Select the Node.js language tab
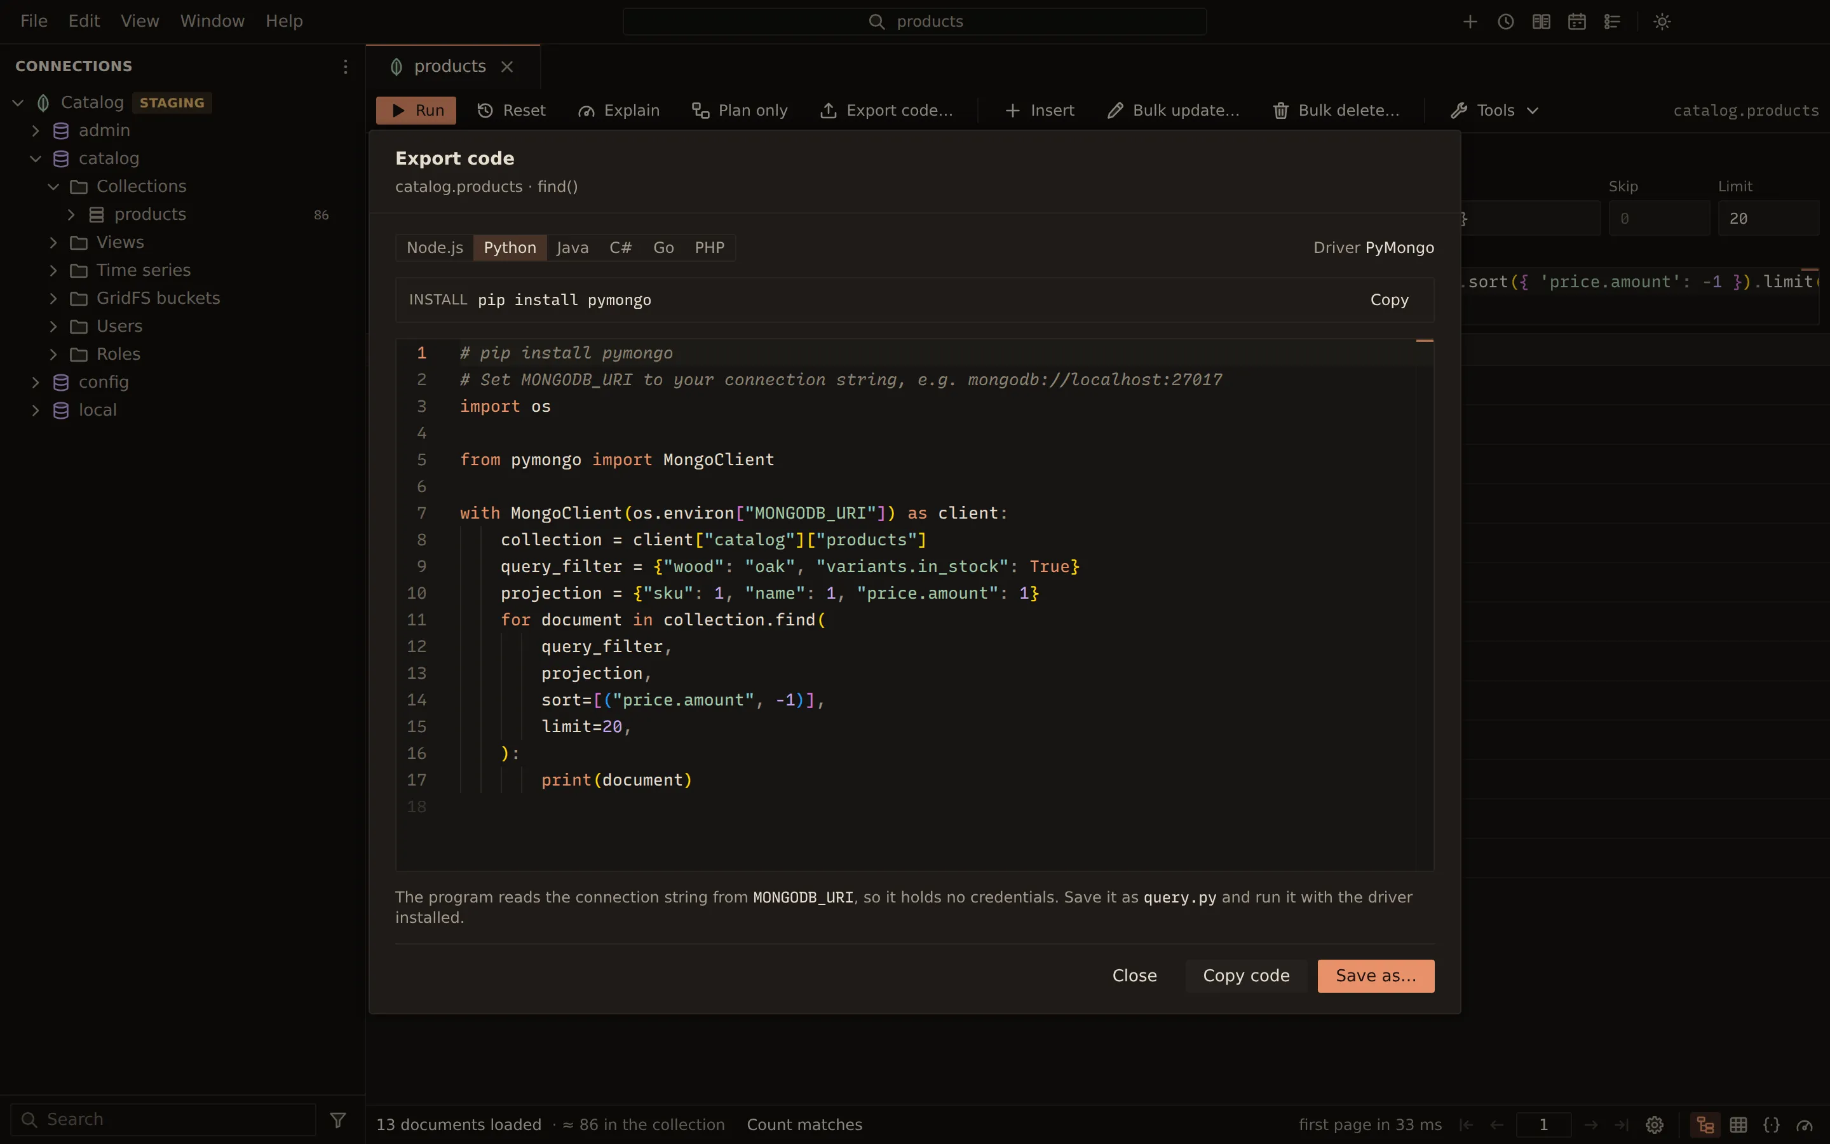This screenshot has height=1144, width=1830. [435, 248]
